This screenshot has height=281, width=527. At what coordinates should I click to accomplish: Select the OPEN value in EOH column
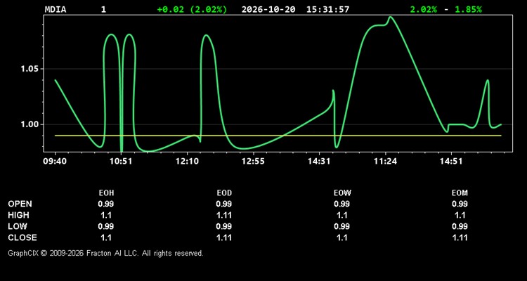[106, 204]
